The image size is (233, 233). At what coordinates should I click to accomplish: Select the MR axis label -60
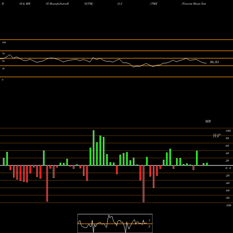[x=227, y=191]
